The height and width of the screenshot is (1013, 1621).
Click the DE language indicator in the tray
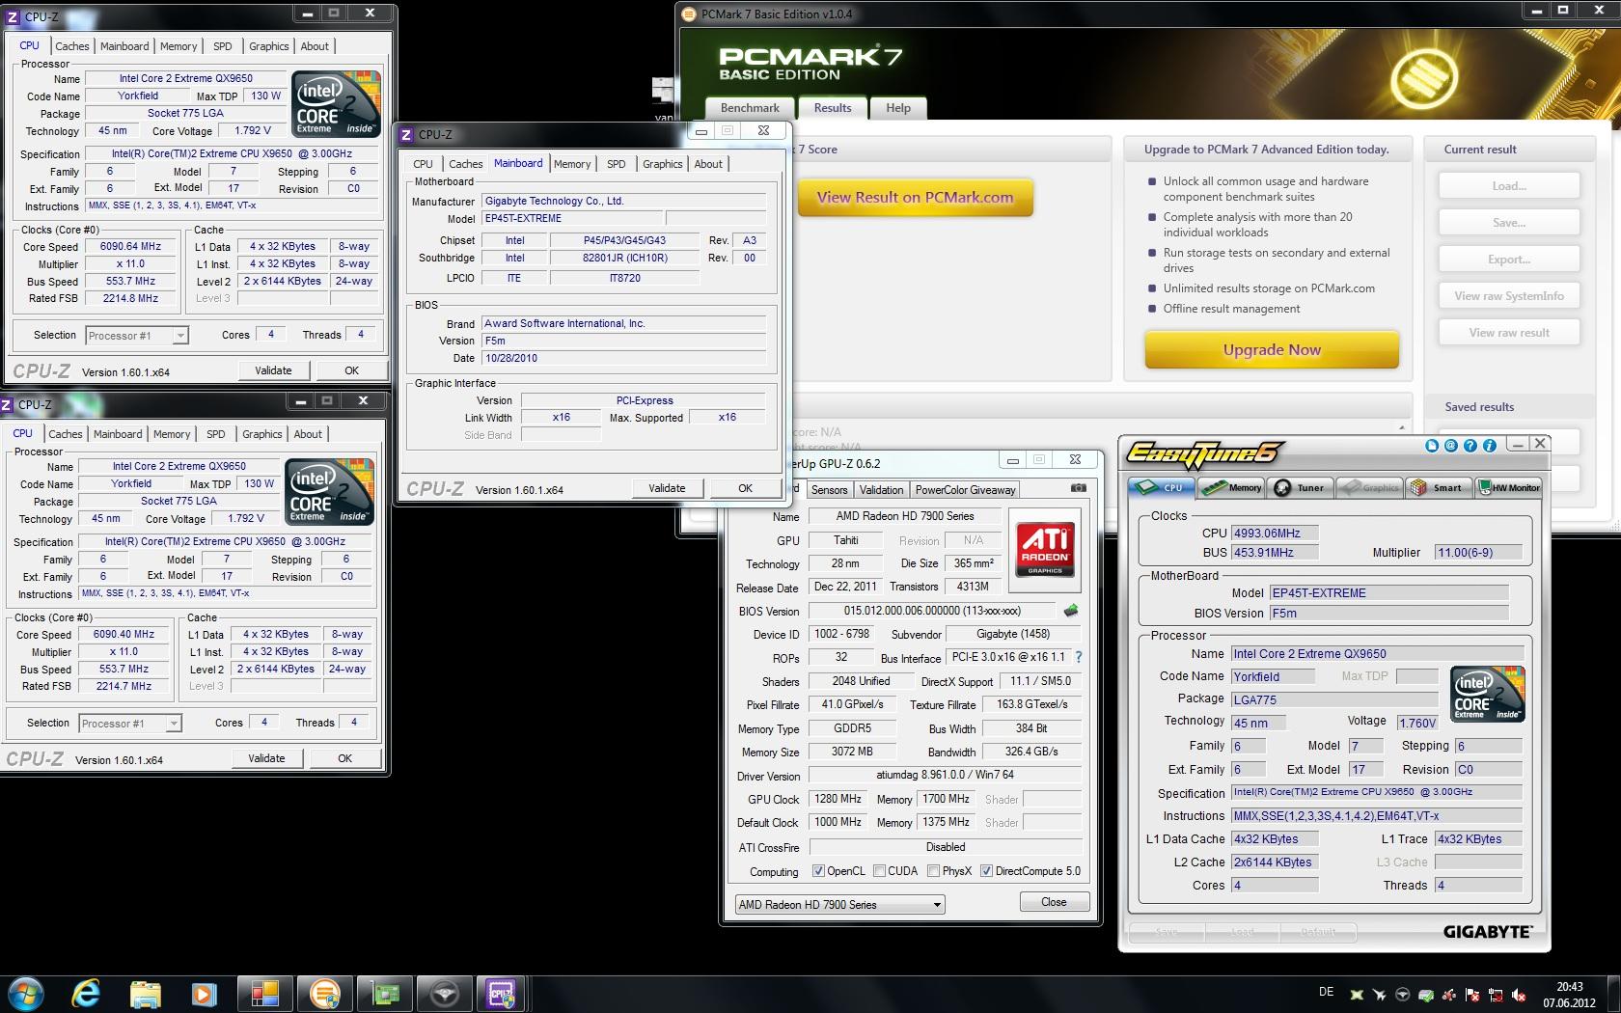(1326, 993)
